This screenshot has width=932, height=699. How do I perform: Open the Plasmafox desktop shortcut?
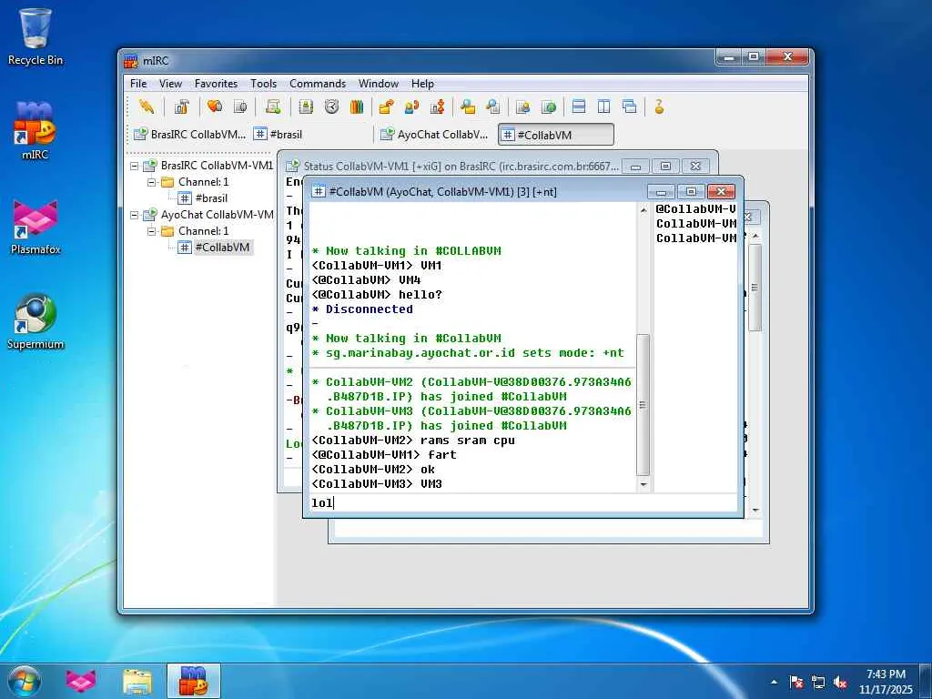click(35, 226)
